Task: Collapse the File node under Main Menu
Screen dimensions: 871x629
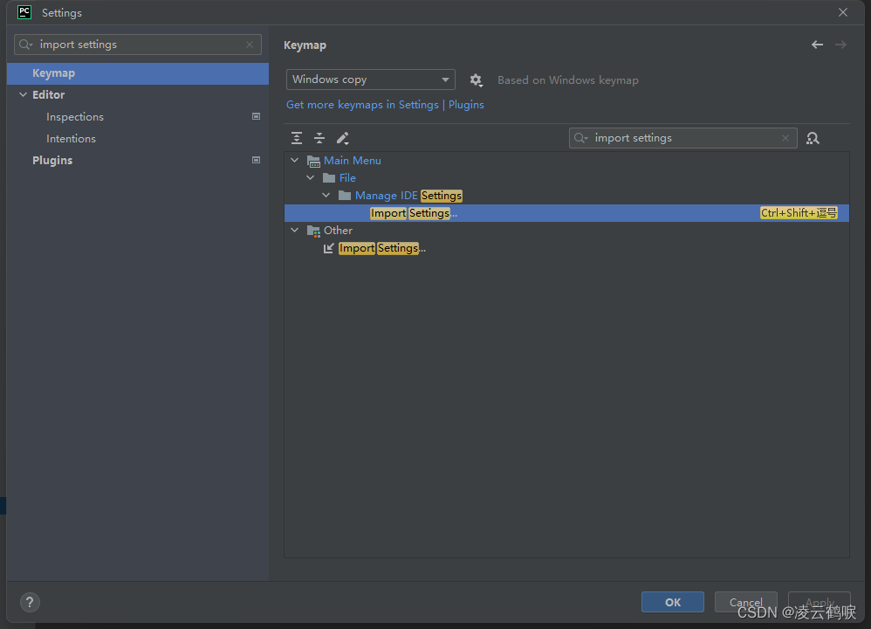Action: (x=310, y=177)
